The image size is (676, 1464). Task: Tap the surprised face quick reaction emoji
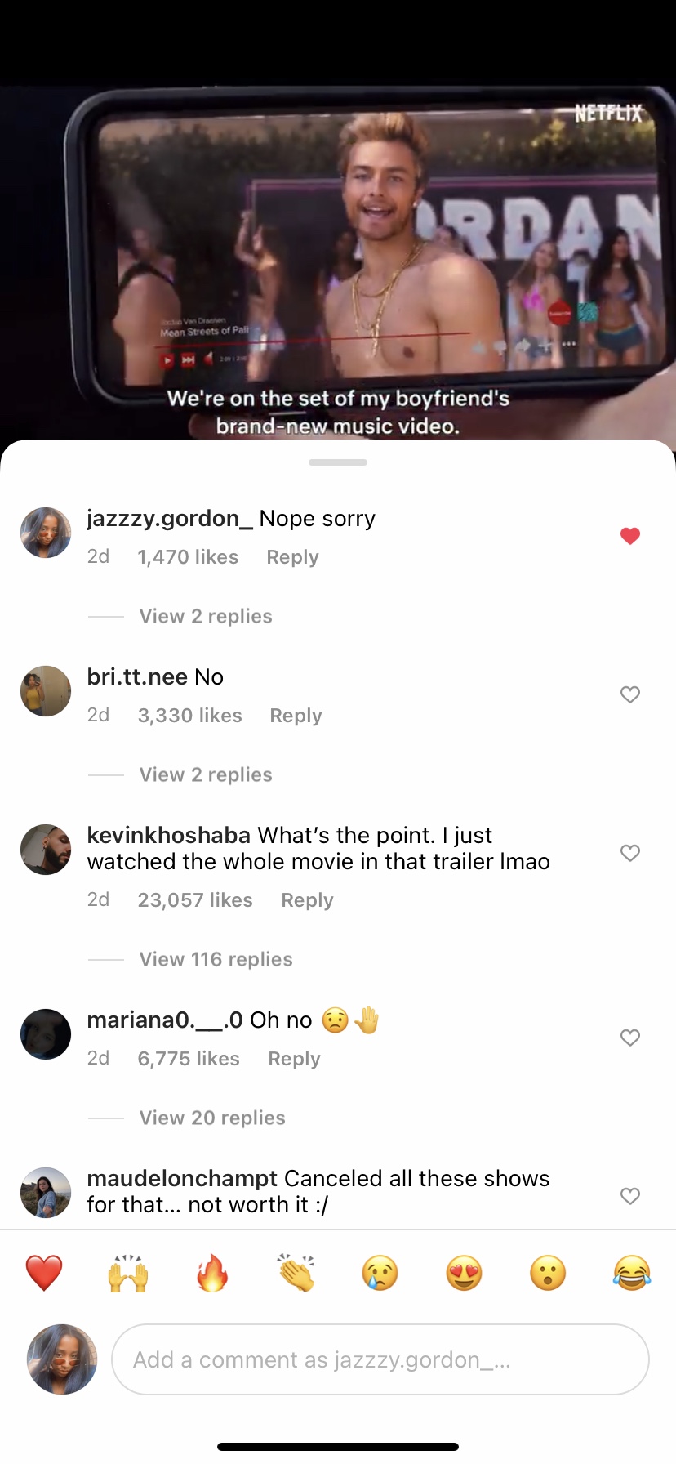point(548,1273)
